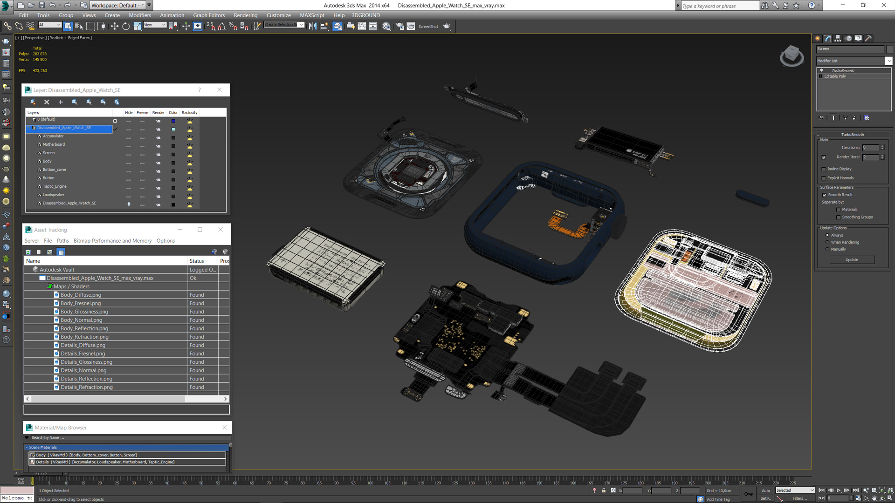Enable the Explicit Normals checkbox
This screenshot has width=895, height=503.
click(824, 178)
